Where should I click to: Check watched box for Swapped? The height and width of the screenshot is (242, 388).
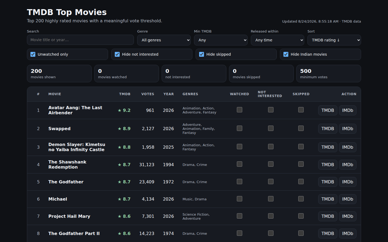pos(240,128)
